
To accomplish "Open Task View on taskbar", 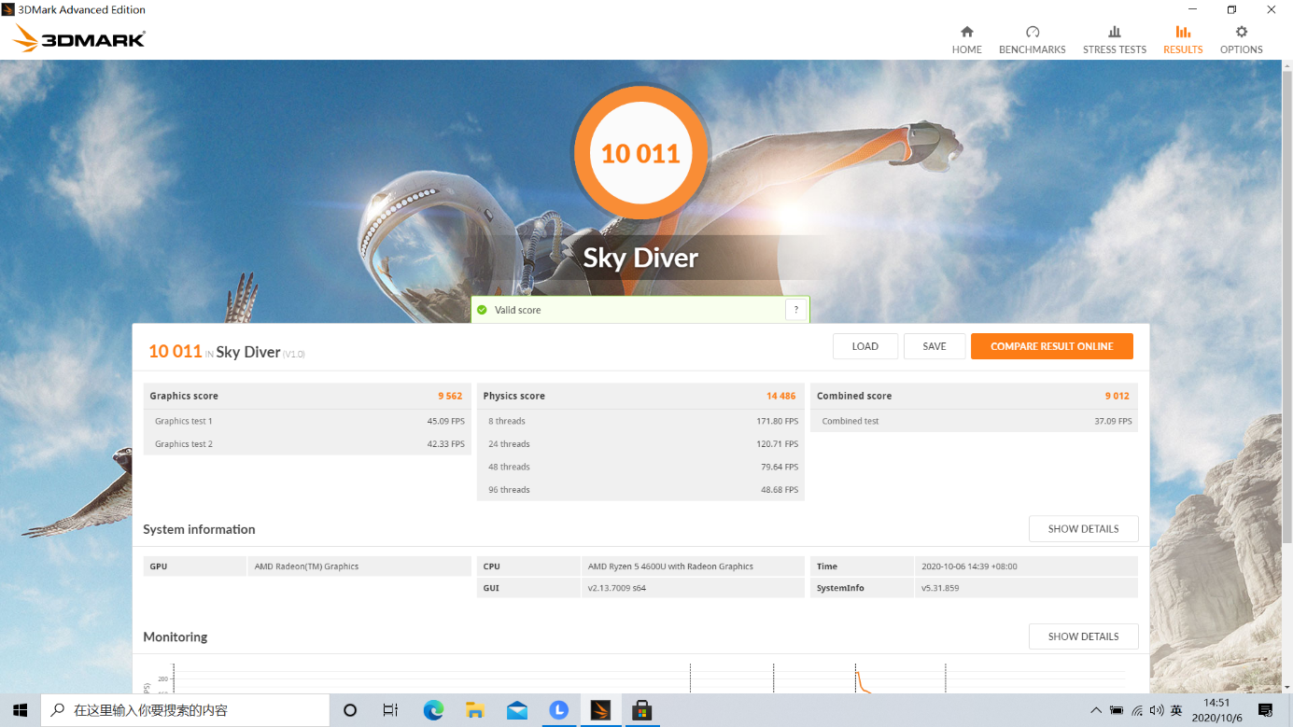I will click(x=391, y=710).
